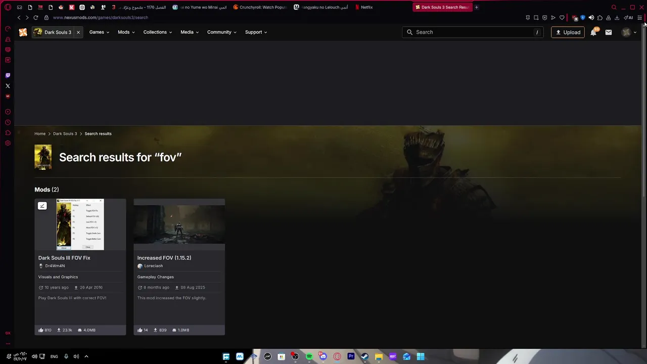Screen dimensions: 647x364
Task: Expand the Support menu
Action: point(256,32)
